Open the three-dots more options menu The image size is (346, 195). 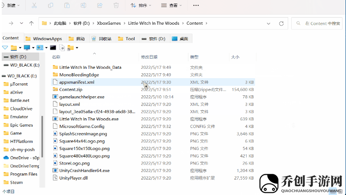click(x=196, y=5)
